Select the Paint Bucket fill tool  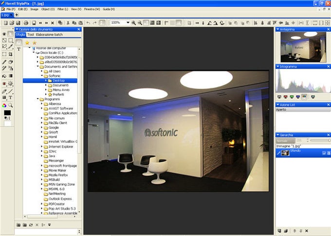pyautogui.click(x=4, y=76)
